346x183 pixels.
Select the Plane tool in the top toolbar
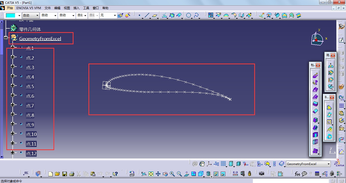[x=154, y=16]
